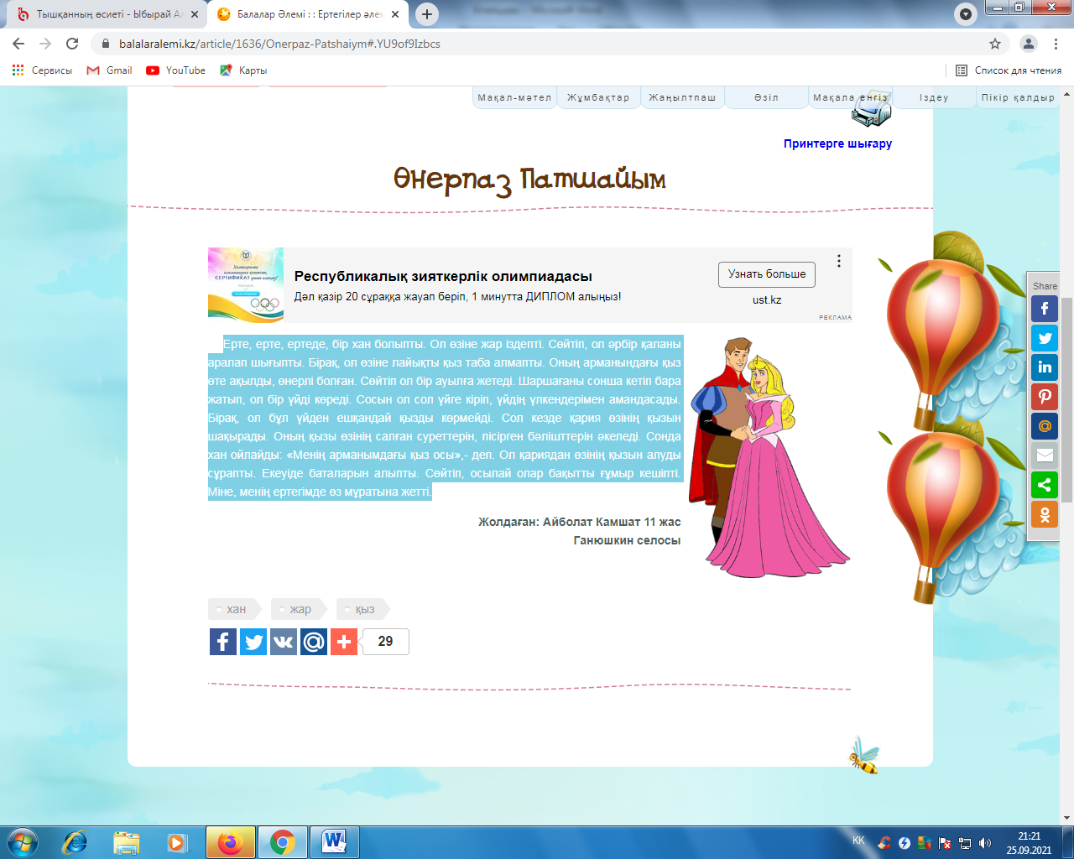The image size is (1074, 859).
Task: Open Сервисы apps bookmark
Action: pyautogui.click(x=42, y=70)
